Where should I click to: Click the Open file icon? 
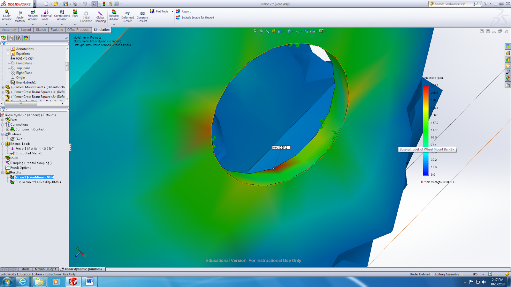pyautogui.click(x=56, y=4)
